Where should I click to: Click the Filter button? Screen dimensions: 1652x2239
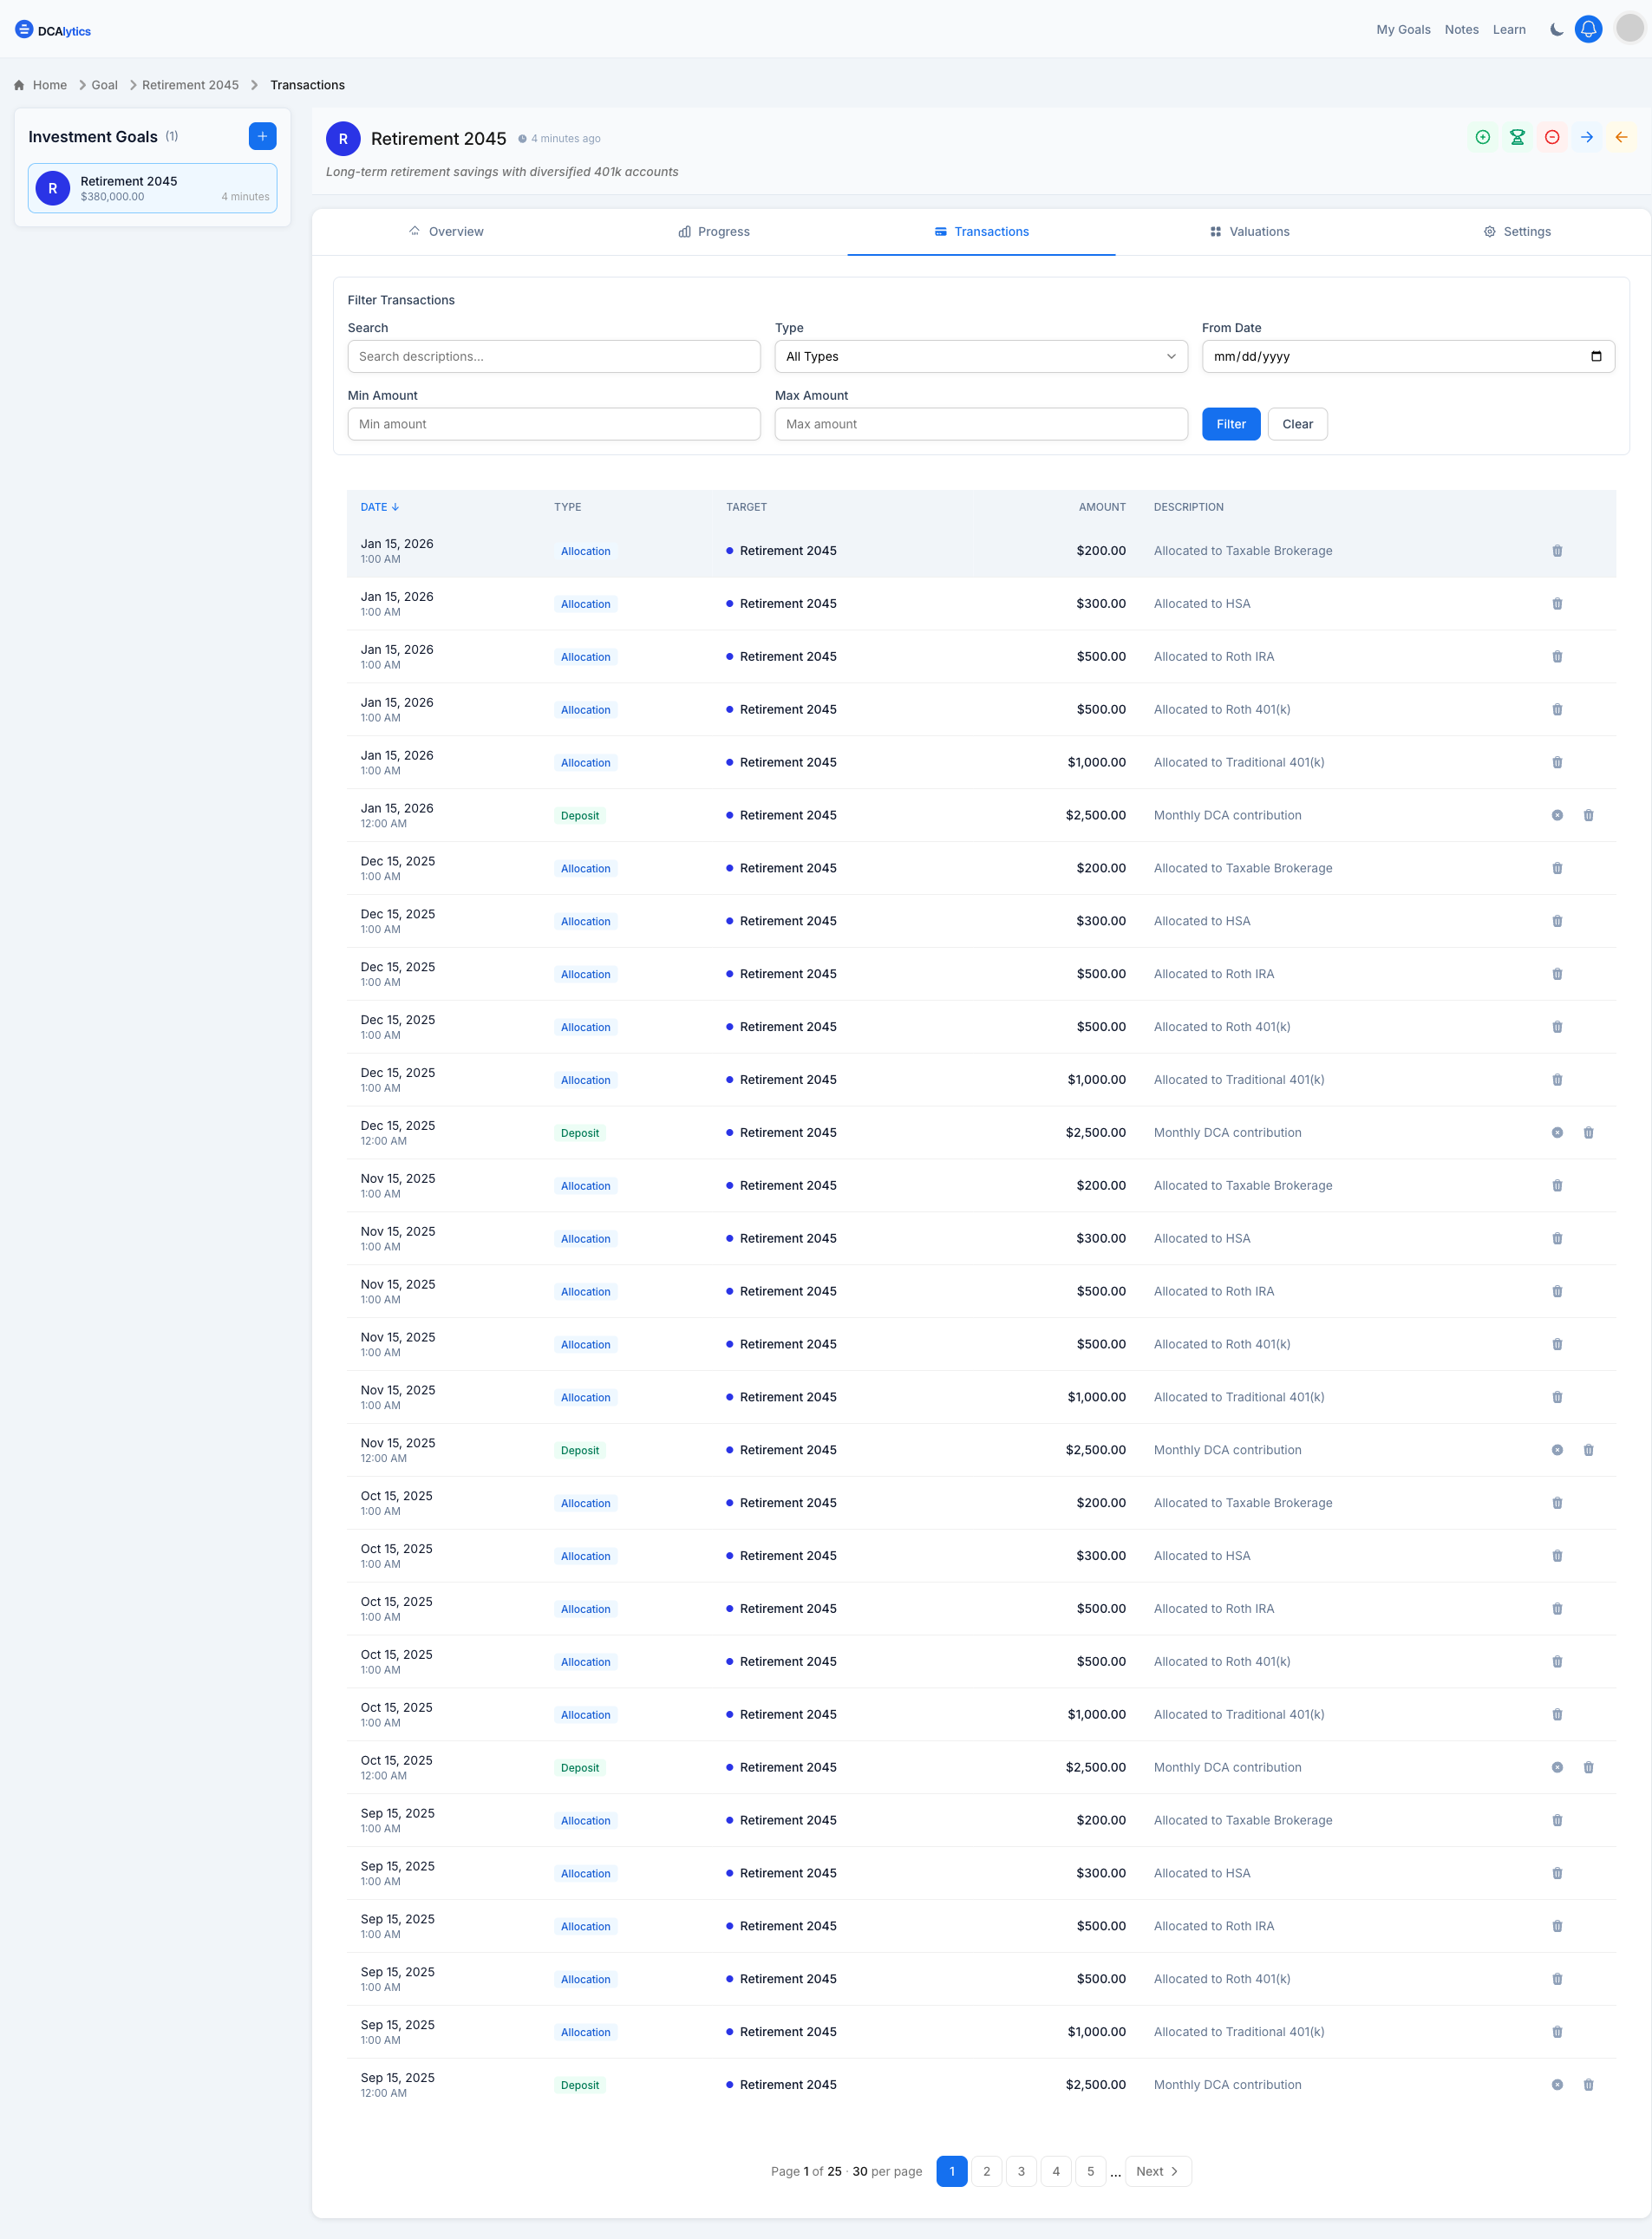(1230, 424)
